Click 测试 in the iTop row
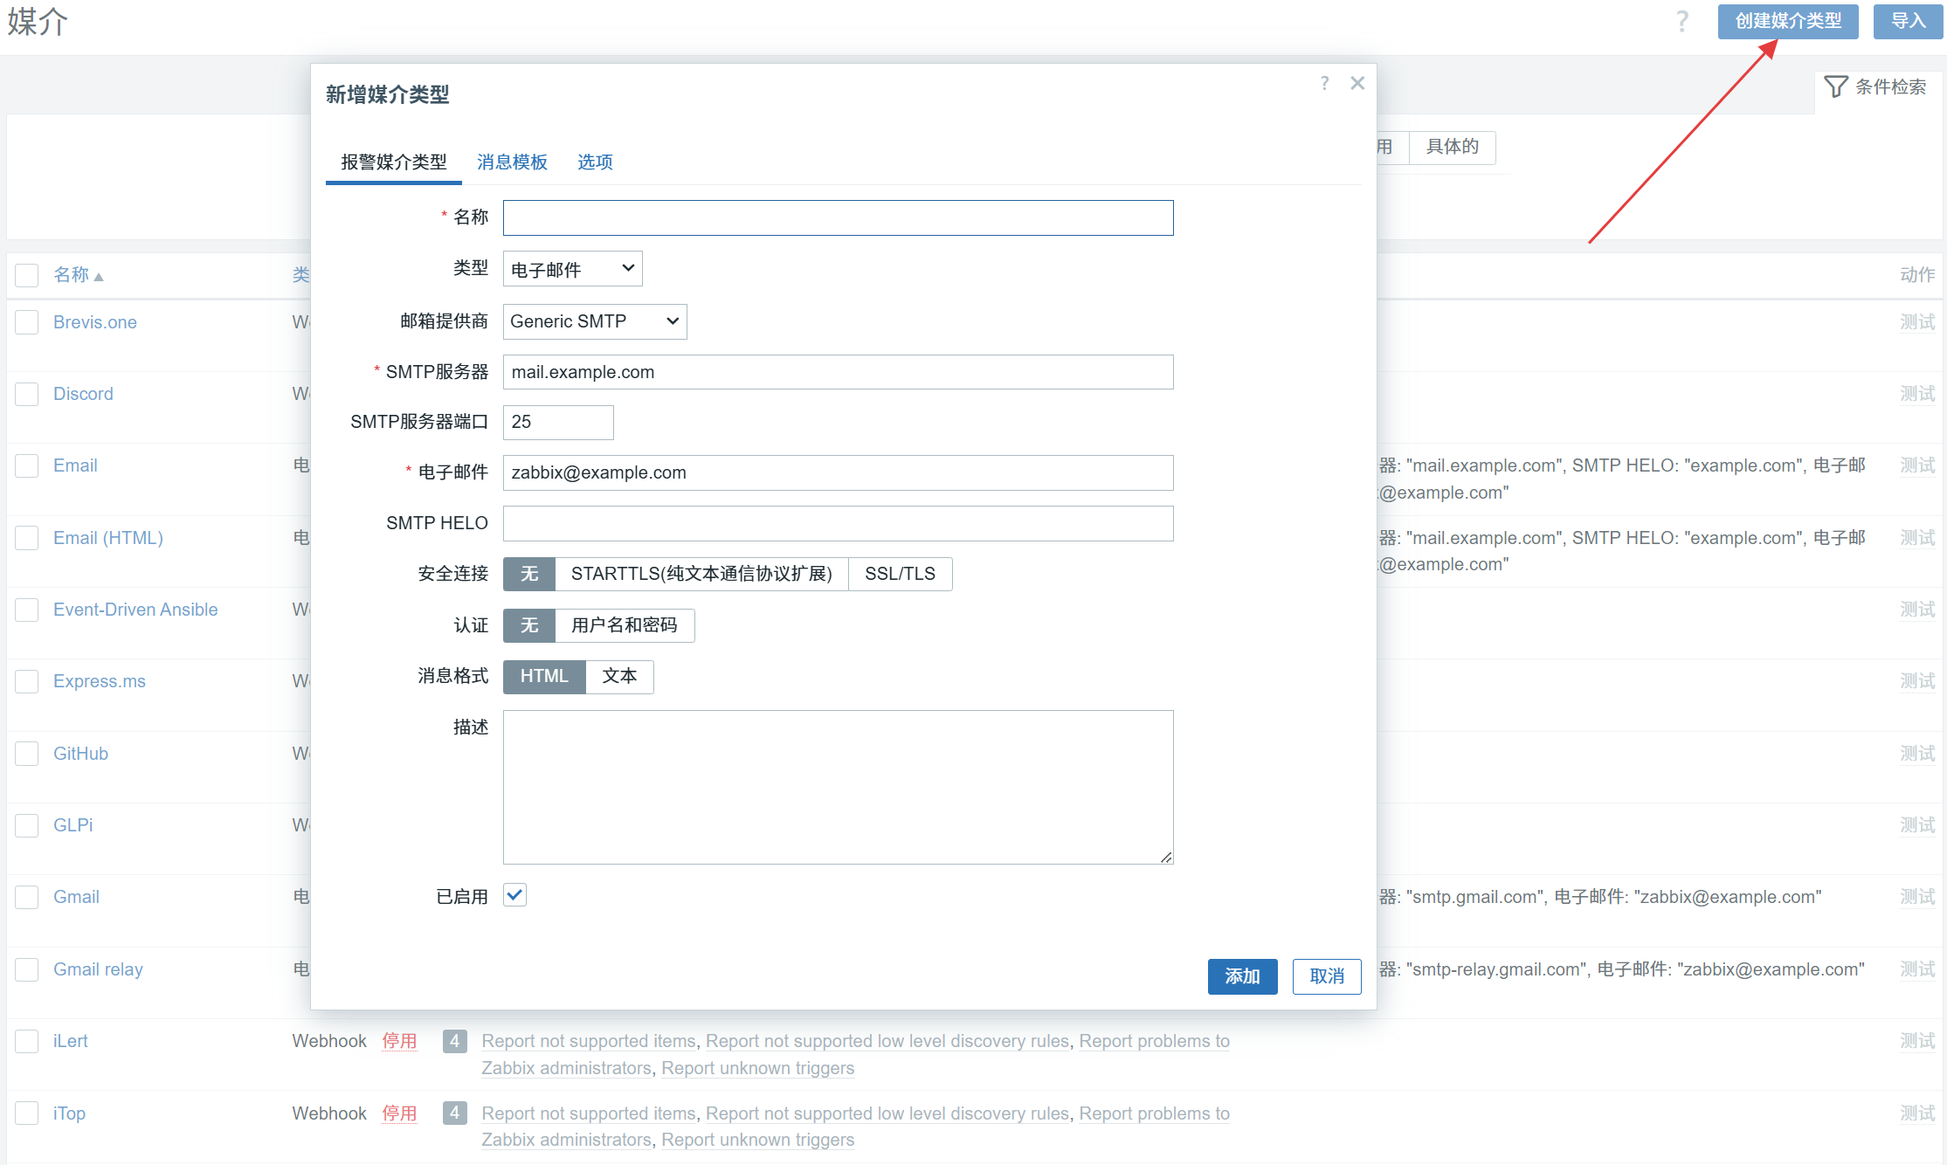The height and width of the screenshot is (1165, 1947). [1917, 1113]
